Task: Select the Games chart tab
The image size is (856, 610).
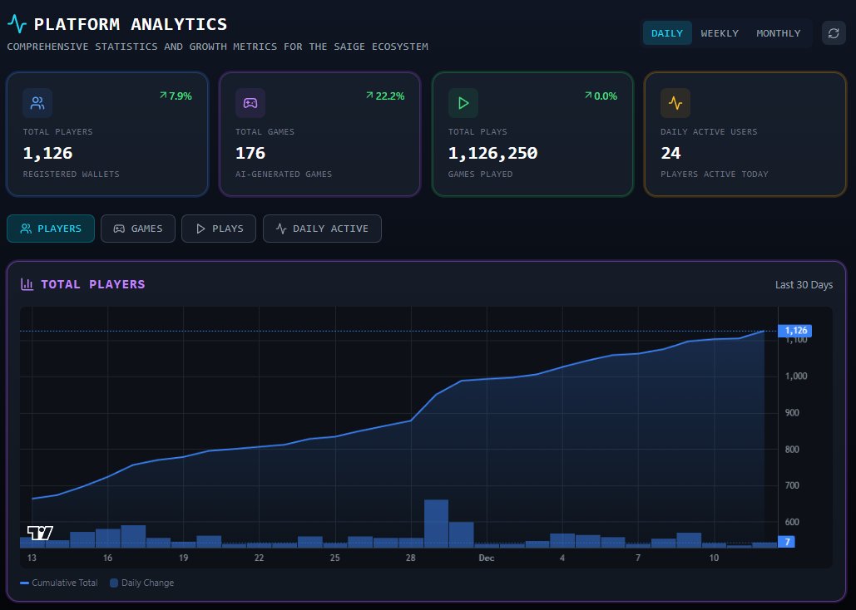Action: coord(138,229)
